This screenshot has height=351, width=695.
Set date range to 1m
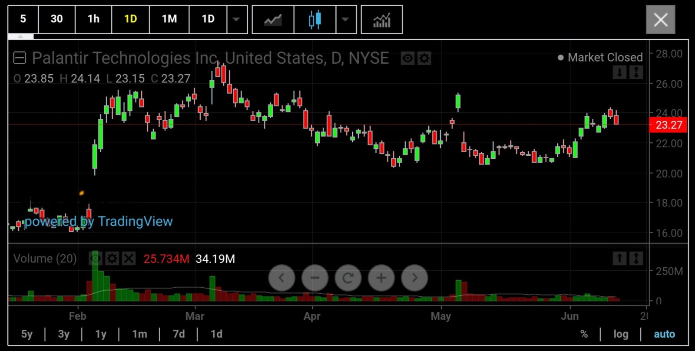[139, 334]
